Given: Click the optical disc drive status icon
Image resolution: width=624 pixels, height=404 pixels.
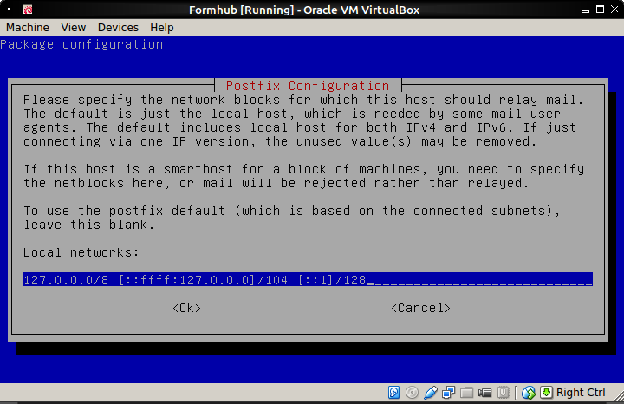Looking at the screenshot, I should [x=412, y=393].
